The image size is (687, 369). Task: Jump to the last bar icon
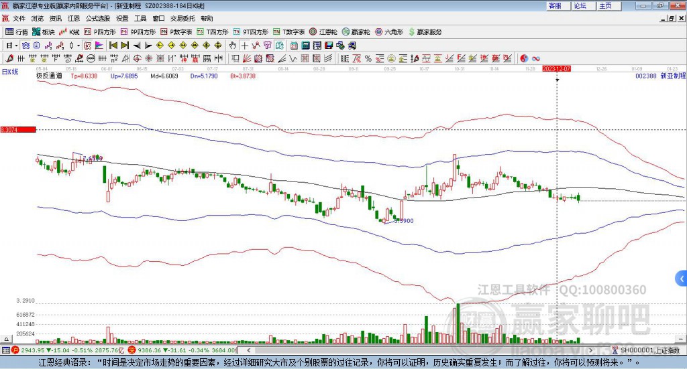pos(125,46)
